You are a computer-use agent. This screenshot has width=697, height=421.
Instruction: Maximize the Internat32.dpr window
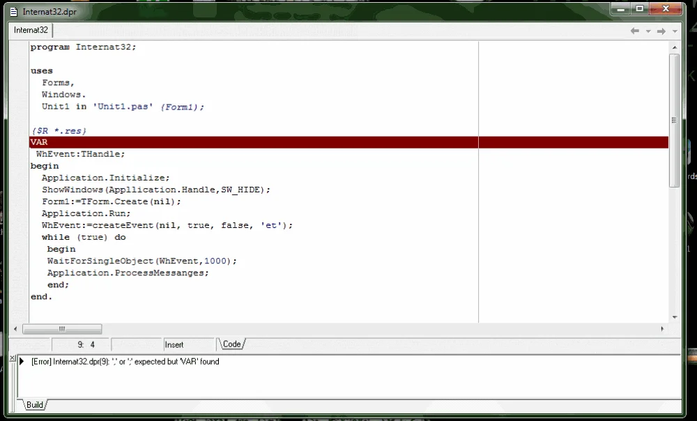pos(640,8)
